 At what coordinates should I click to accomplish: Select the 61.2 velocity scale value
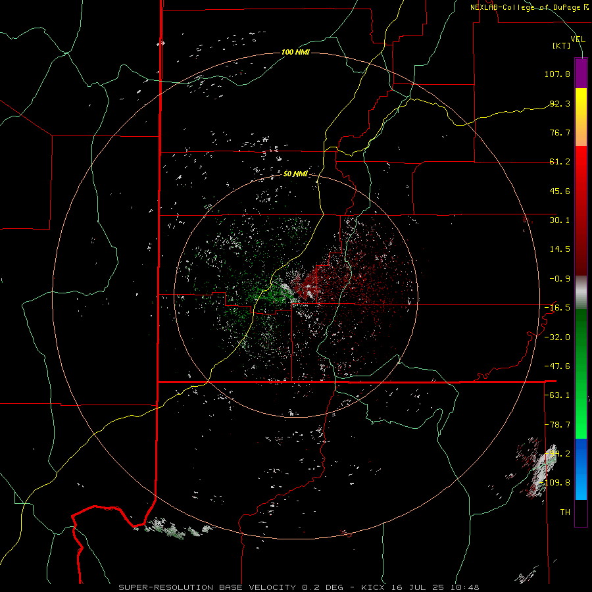(560, 162)
